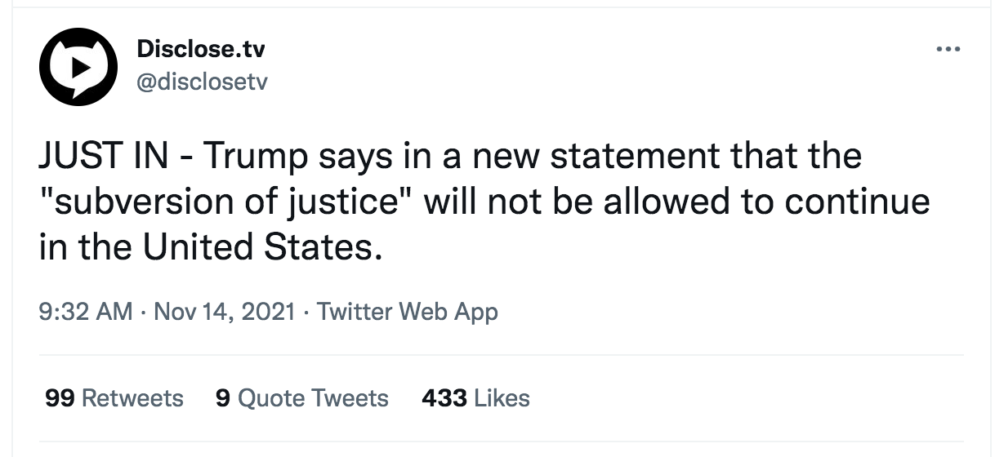Screen dimensions: 995x457
Task: Click the play triangle inside avatar logo
Action: pos(78,69)
